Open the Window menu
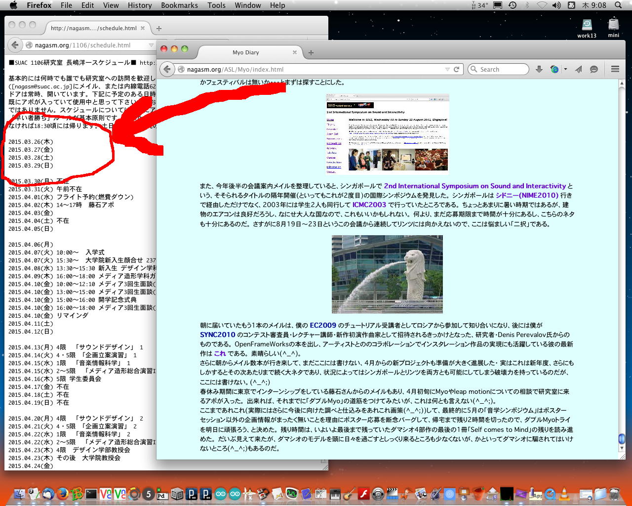Screen dimensions: 632x506 (x=248, y=5)
